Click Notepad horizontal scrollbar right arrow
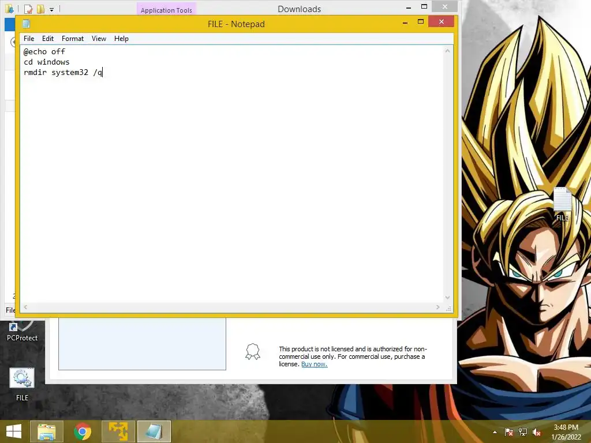Image resolution: width=591 pixels, height=443 pixels. 437,307
